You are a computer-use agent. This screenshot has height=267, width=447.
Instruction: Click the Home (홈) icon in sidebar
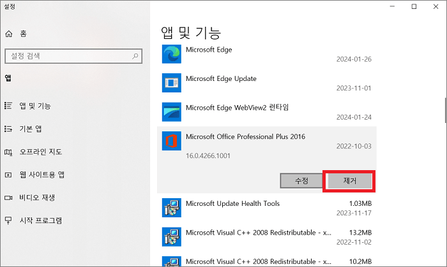[x=9, y=34]
